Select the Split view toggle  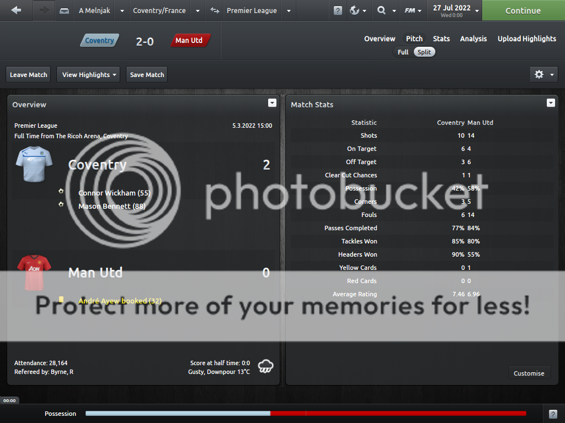(x=424, y=52)
